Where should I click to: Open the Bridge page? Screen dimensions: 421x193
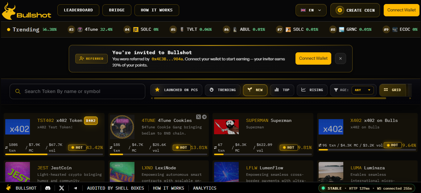point(117,10)
